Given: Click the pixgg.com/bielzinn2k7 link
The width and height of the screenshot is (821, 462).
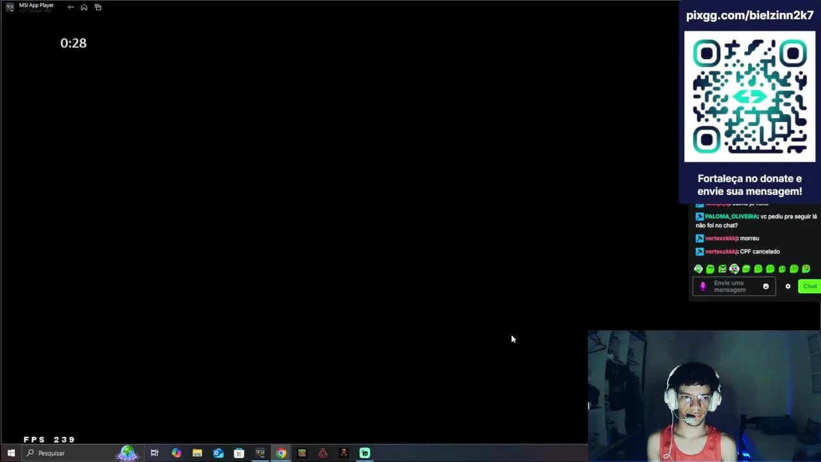Looking at the screenshot, I should pyautogui.click(x=750, y=15).
